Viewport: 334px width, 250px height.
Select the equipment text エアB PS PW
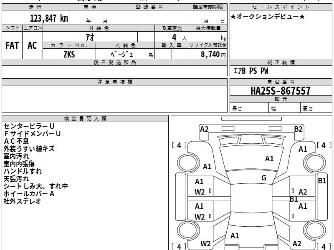click(251, 71)
